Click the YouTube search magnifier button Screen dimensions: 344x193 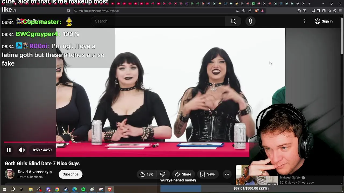(x=233, y=21)
